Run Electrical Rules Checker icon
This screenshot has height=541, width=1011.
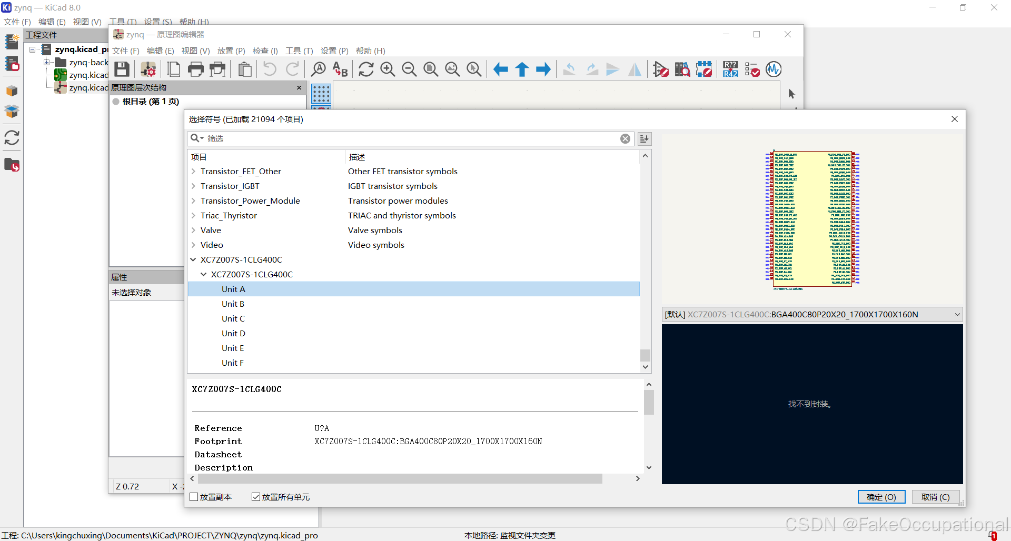pos(752,69)
